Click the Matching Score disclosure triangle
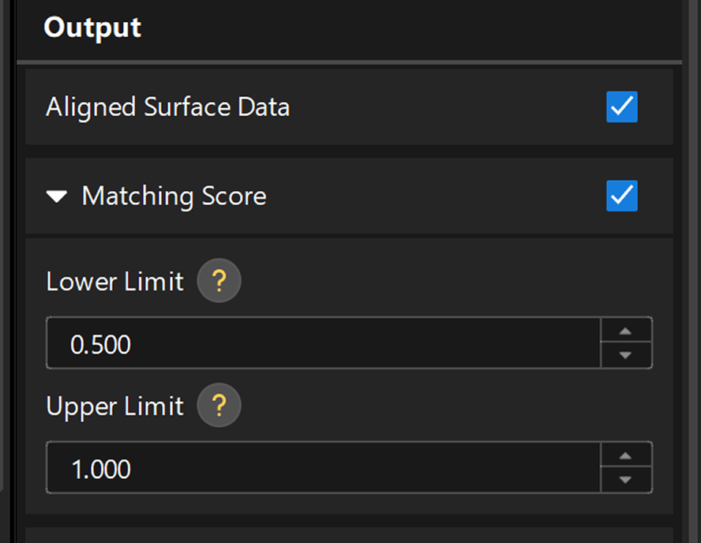Screen dimensions: 701x543 click(56, 197)
